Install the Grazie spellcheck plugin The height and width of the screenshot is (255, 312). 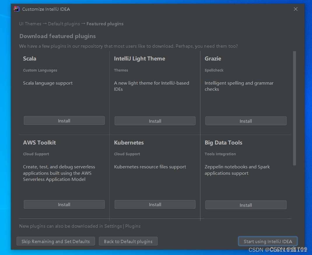[246, 121]
